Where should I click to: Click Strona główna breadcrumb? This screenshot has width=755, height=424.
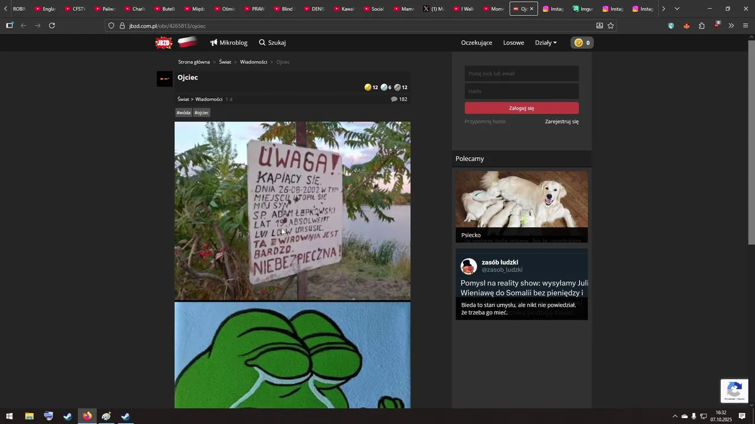(194, 62)
